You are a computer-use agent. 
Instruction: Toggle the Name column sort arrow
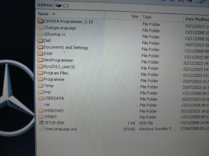coord(54,14)
